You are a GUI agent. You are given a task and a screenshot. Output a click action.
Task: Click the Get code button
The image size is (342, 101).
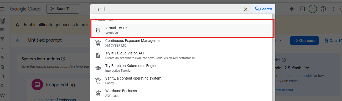pyautogui.click(x=304, y=41)
